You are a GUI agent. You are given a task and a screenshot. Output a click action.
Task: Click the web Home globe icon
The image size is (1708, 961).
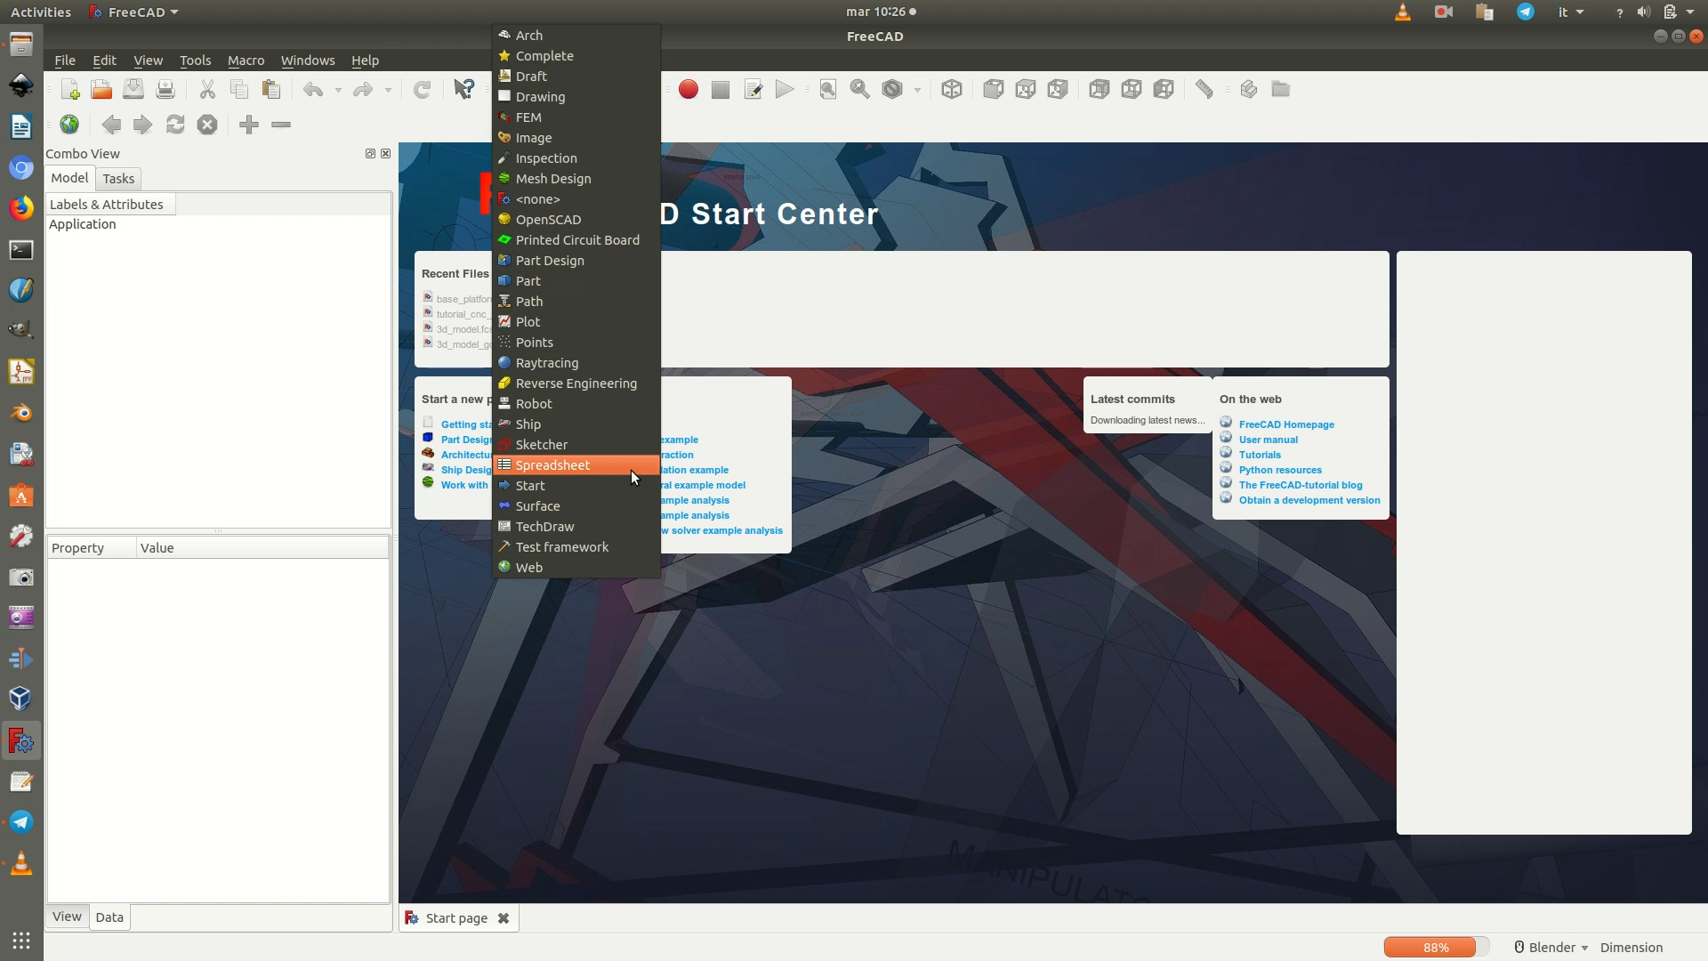coord(69,125)
